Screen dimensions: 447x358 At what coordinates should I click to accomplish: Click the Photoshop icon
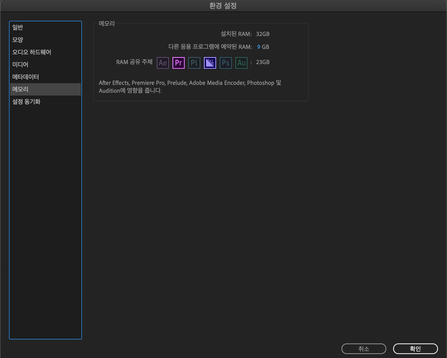pyautogui.click(x=226, y=63)
